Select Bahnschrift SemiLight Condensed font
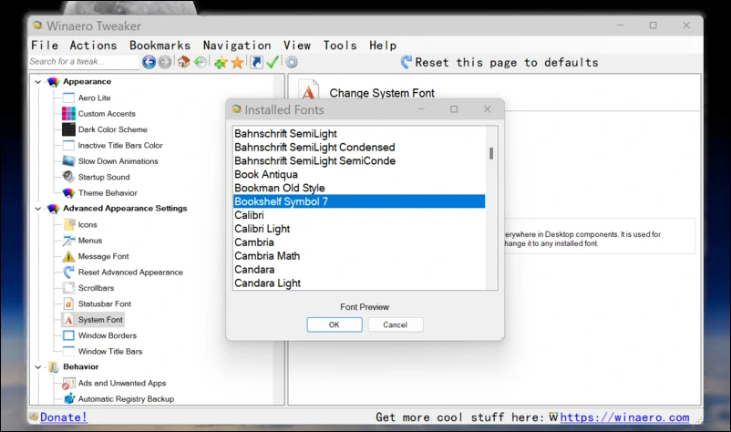731x432 pixels. 359,148
